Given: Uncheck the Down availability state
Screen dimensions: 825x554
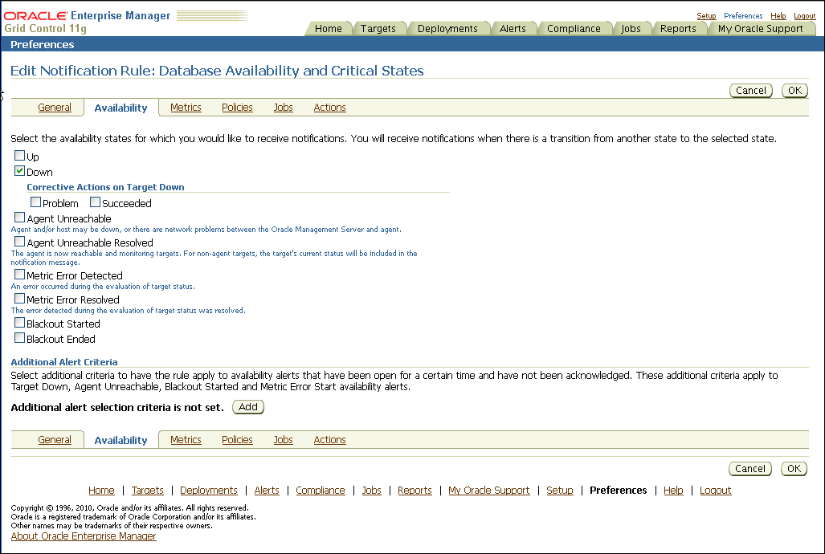Looking at the screenshot, I should 20,171.
